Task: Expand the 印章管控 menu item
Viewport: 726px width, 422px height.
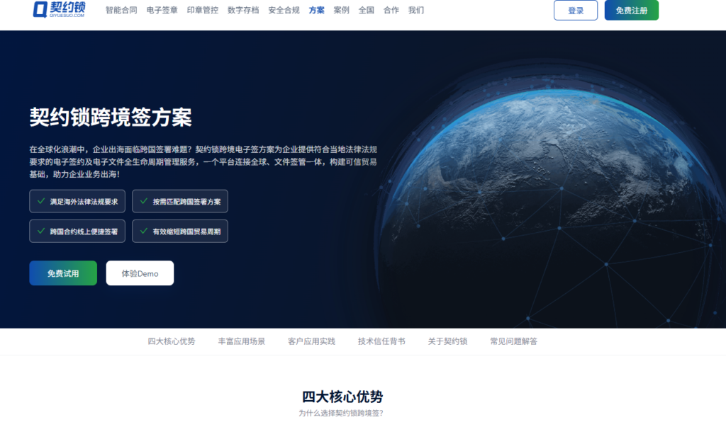Action: point(202,10)
